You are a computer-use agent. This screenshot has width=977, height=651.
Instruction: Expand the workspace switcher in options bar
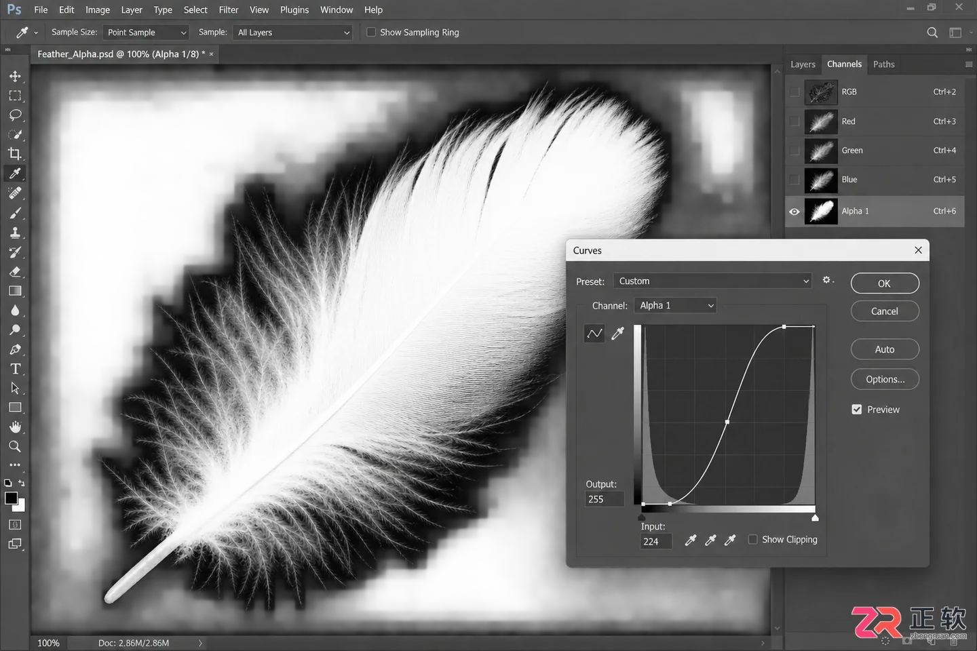click(x=955, y=33)
